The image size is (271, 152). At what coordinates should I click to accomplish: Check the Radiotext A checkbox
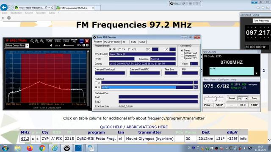[96, 83]
